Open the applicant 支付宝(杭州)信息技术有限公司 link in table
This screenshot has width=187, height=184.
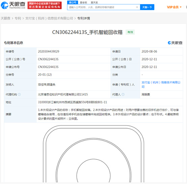tap(161, 84)
